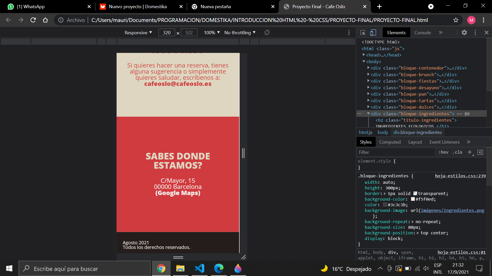Viewport: 492px width, 276px height.
Task: Toggle the .cls class editor
Action: [x=457, y=152]
